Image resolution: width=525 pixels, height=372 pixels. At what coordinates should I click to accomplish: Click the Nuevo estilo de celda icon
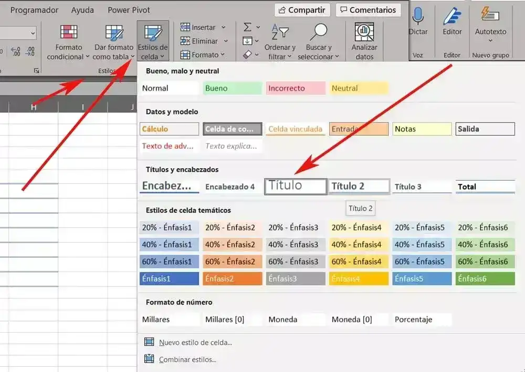coord(150,342)
